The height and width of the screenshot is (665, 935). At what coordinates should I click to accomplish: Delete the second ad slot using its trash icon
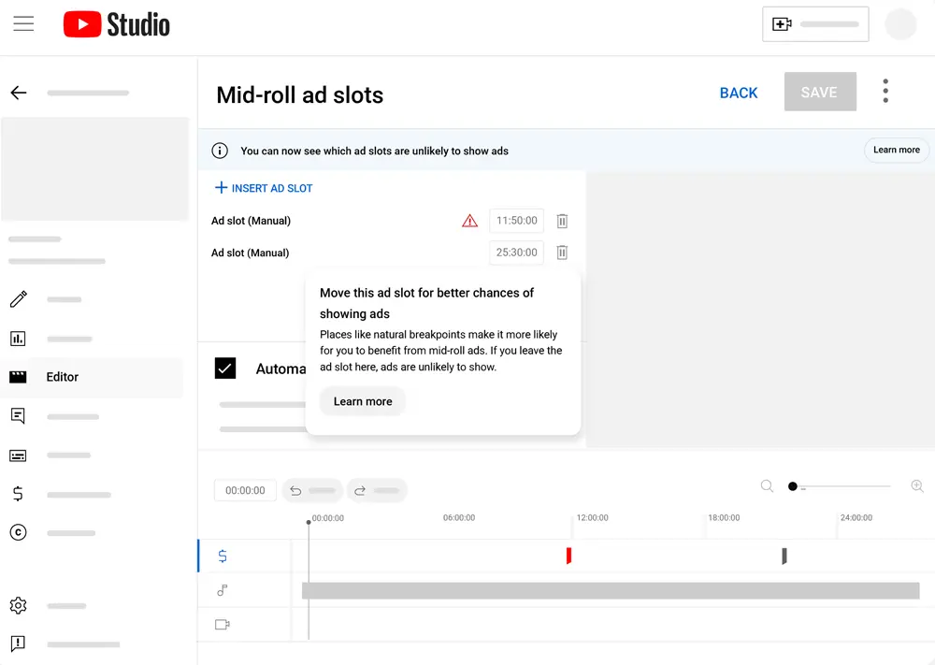562,253
